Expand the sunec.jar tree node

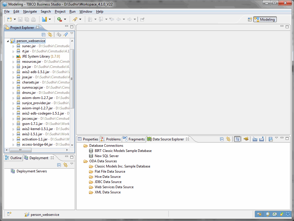(x=13, y=46)
